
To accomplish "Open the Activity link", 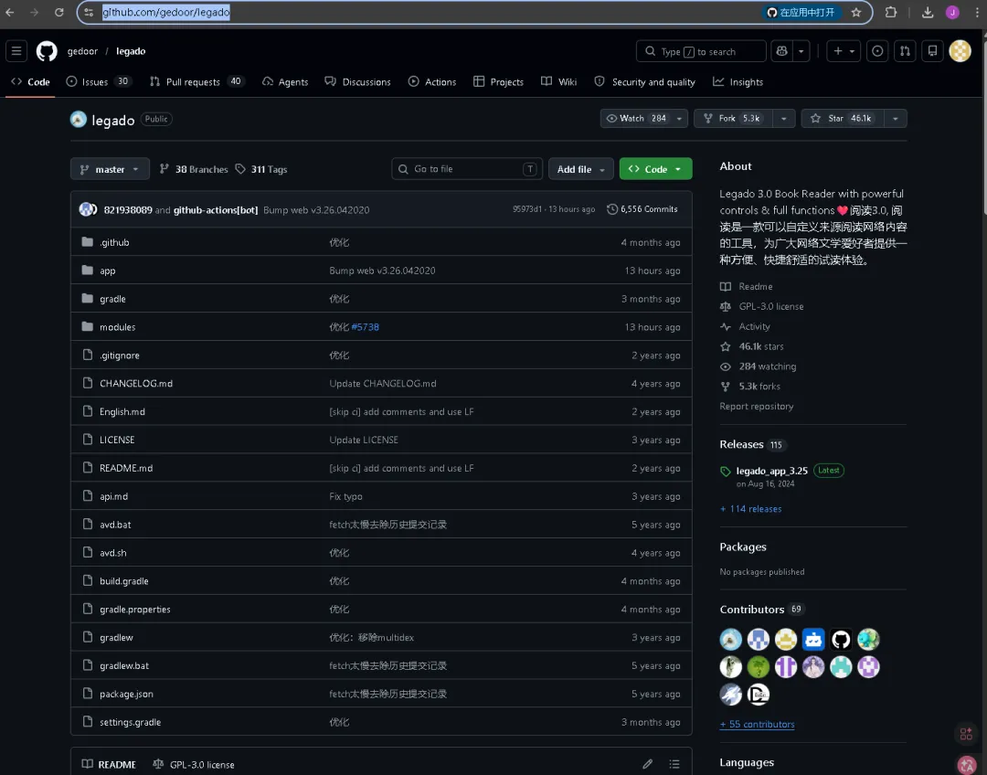I will pyautogui.click(x=746, y=327).
